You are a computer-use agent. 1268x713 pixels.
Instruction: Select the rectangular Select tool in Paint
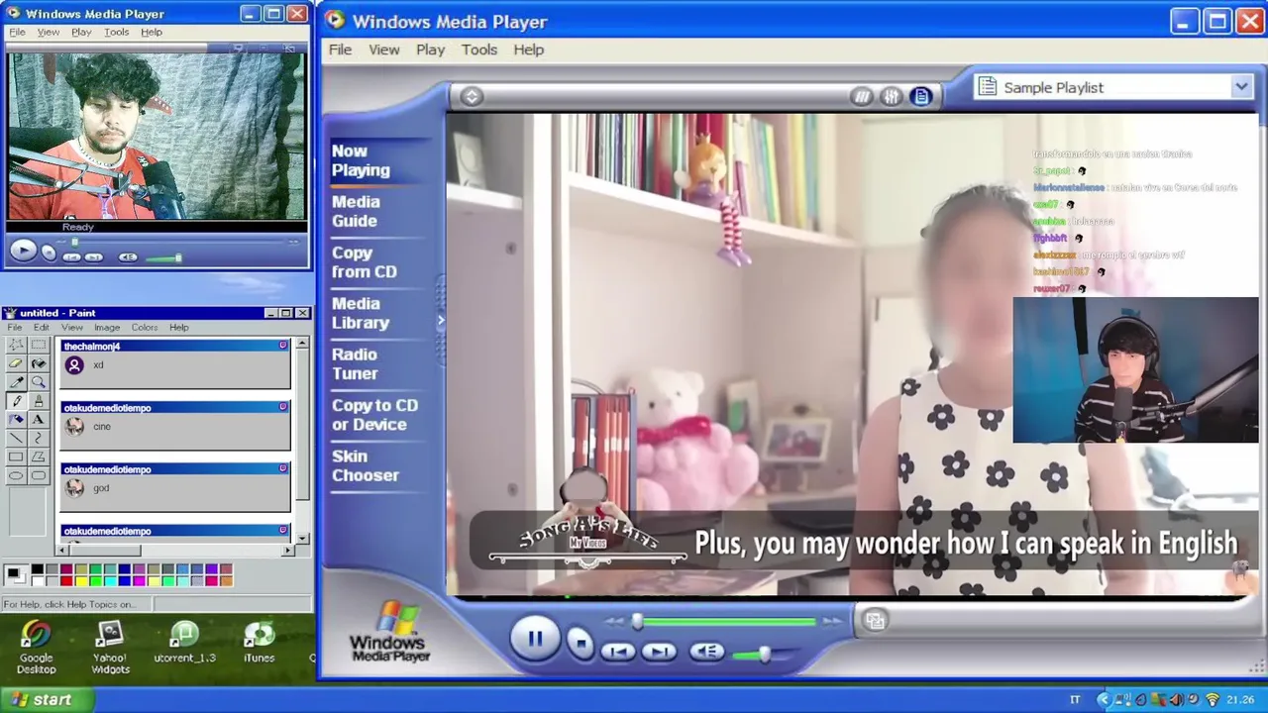click(38, 346)
